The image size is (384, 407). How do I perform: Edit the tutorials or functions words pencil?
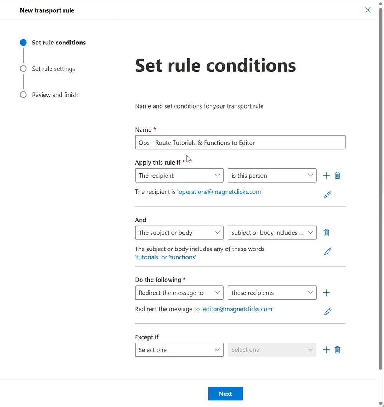pos(328,251)
